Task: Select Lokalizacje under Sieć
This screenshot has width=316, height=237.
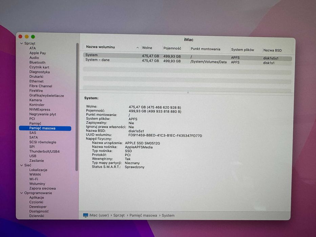Action: (x=38, y=170)
